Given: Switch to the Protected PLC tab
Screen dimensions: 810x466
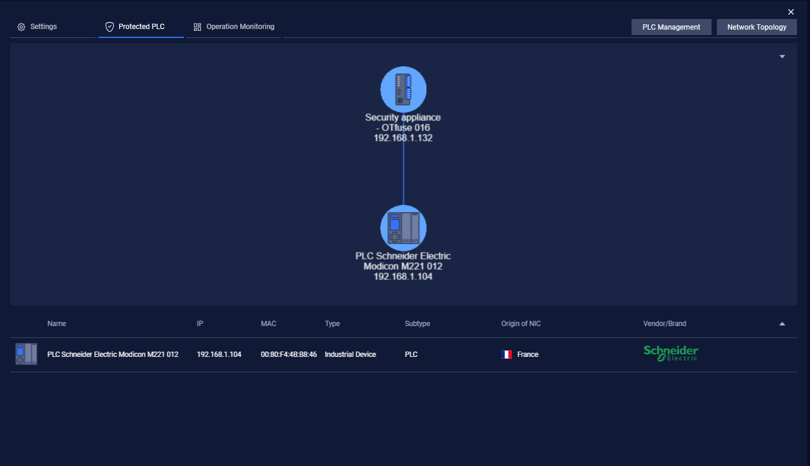Looking at the screenshot, I should 141,27.
